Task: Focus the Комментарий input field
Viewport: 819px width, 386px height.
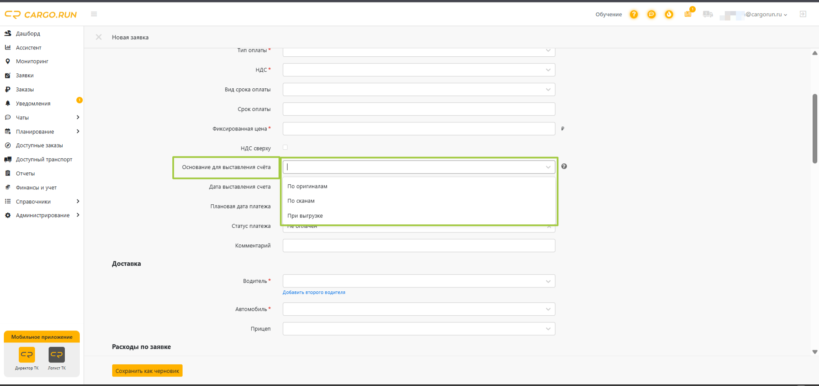Action: click(x=419, y=246)
